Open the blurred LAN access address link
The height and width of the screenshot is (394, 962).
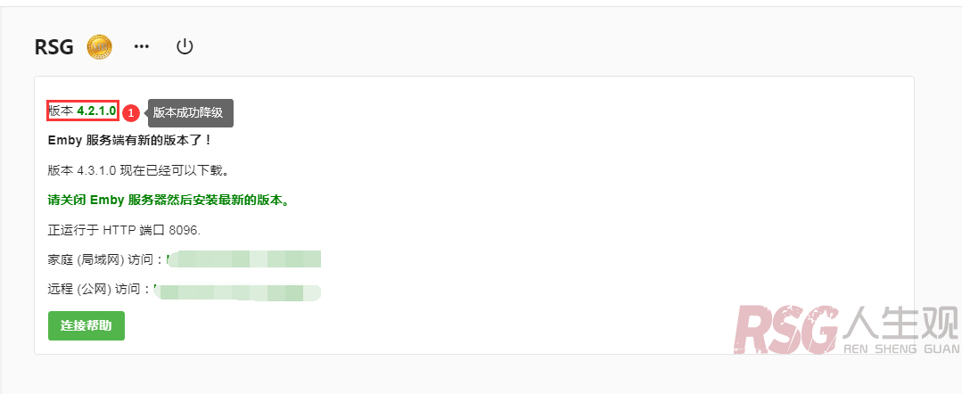243,259
